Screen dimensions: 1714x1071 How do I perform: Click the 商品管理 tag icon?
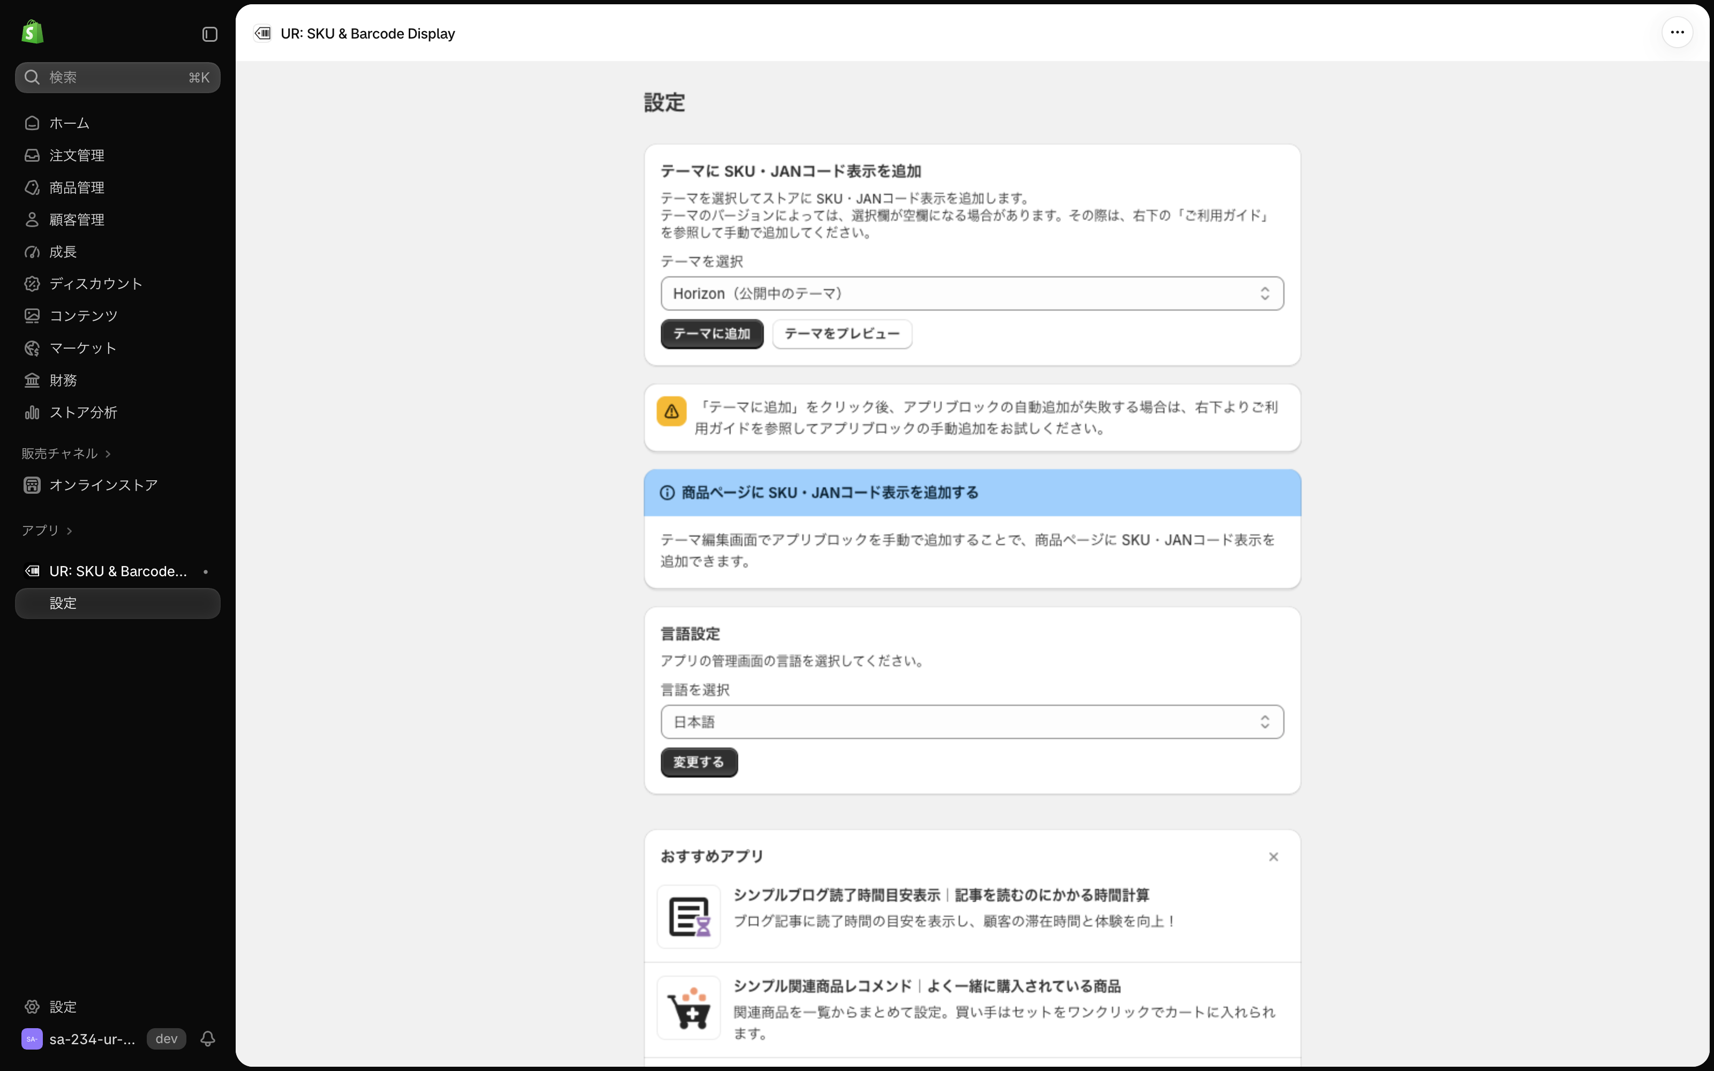click(x=32, y=188)
